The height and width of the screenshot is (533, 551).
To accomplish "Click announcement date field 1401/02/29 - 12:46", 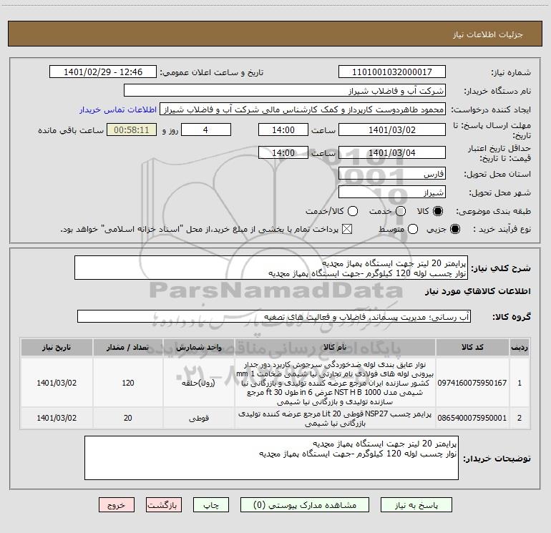I will [103, 72].
